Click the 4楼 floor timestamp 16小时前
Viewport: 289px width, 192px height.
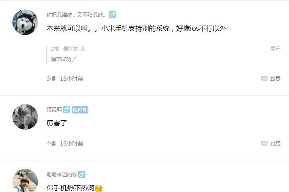pyautogui.click(x=72, y=143)
